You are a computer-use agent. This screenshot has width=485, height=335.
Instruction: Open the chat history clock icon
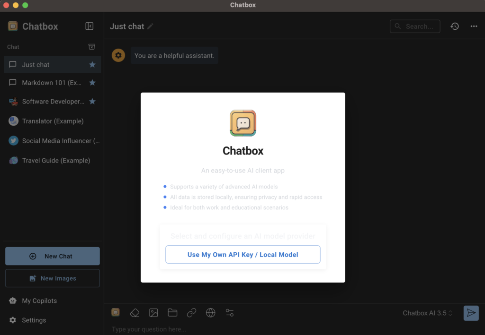pos(455,26)
